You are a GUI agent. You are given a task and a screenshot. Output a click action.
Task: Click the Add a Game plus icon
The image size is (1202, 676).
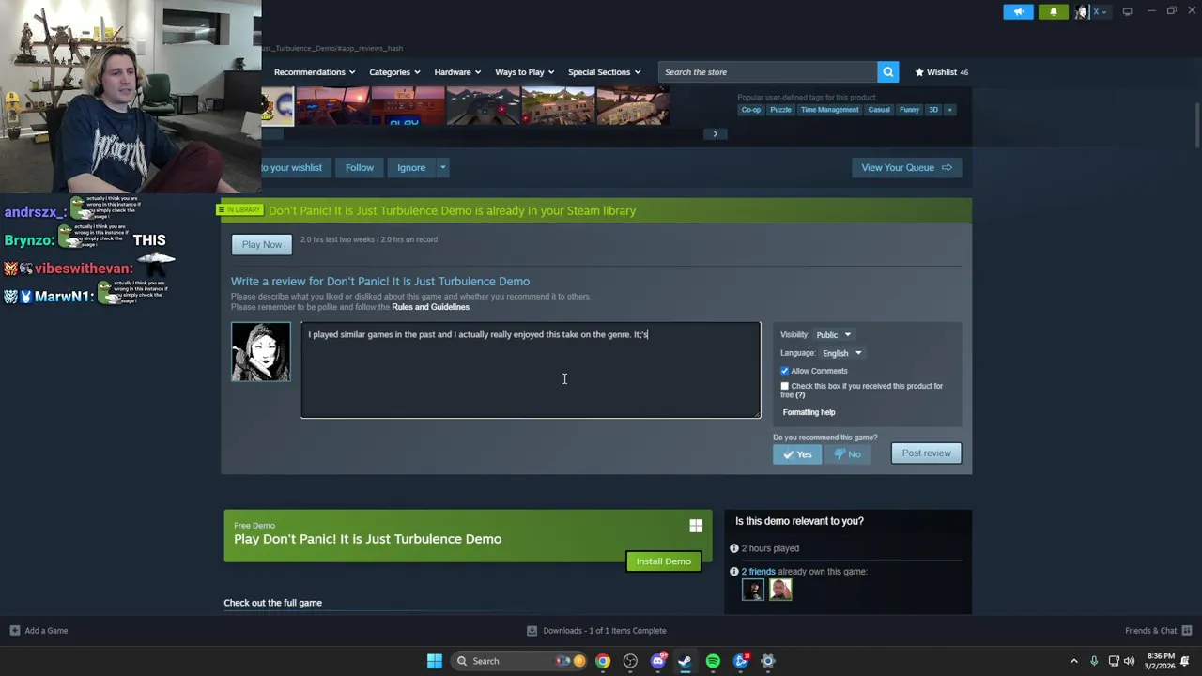pyautogui.click(x=14, y=631)
